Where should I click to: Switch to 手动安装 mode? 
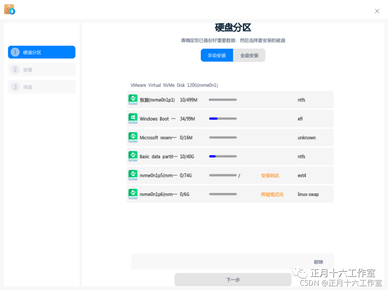point(217,55)
